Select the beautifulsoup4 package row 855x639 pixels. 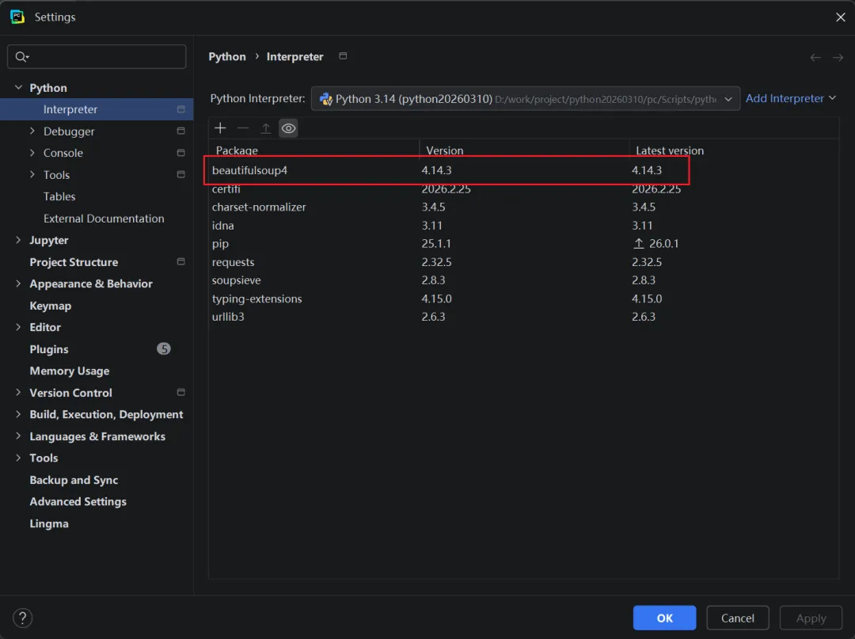click(x=523, y=170)
